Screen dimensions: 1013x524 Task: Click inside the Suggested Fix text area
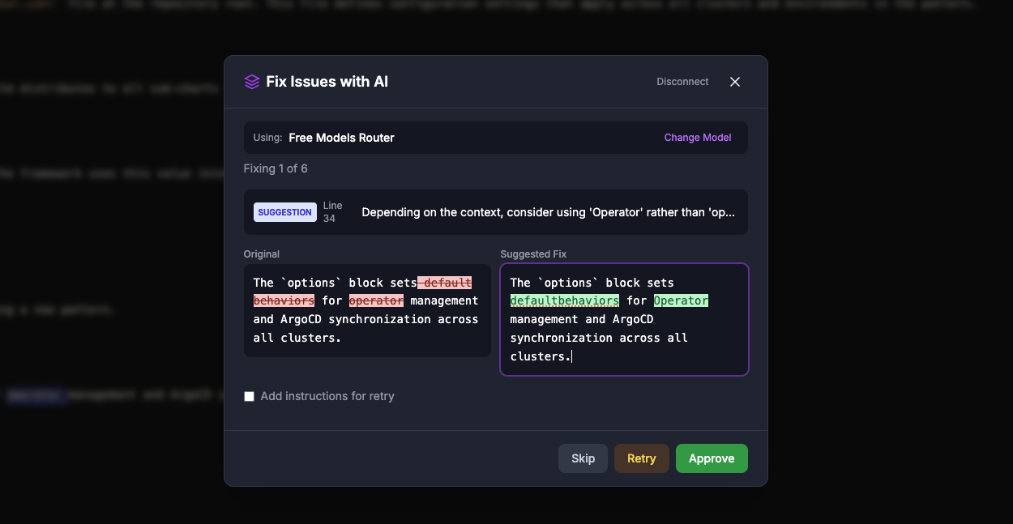coord(623,340)
